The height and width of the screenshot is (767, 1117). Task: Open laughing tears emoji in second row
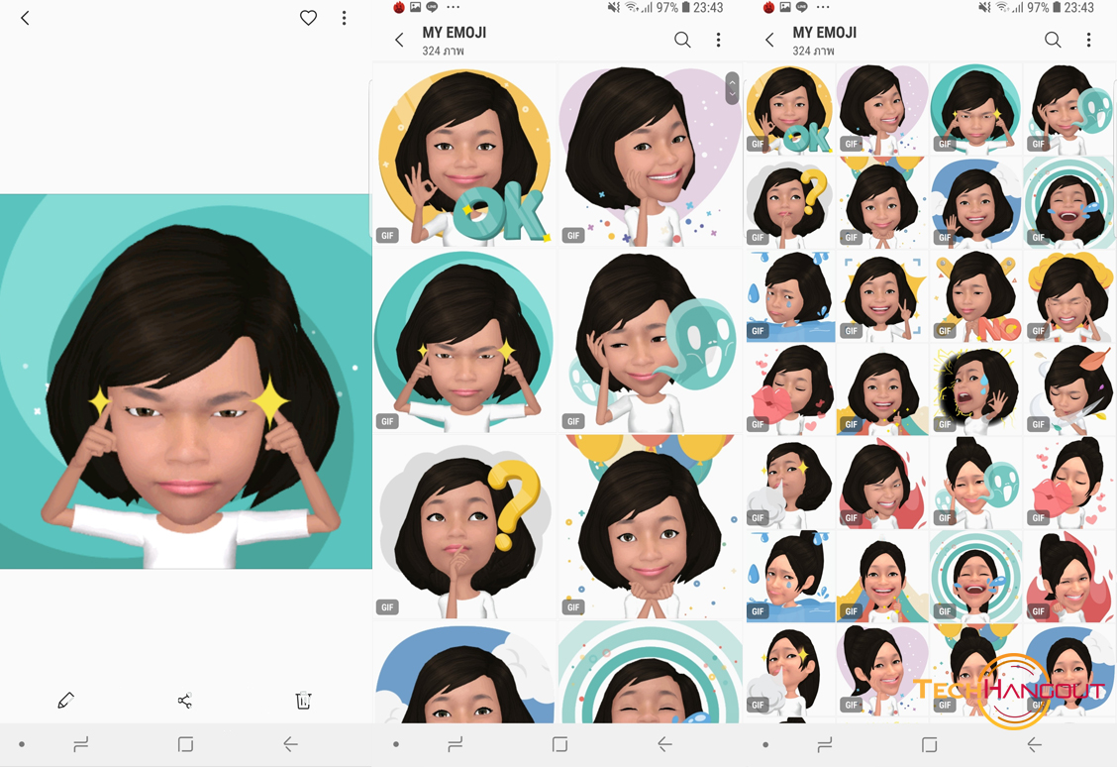coord(1068,202)
